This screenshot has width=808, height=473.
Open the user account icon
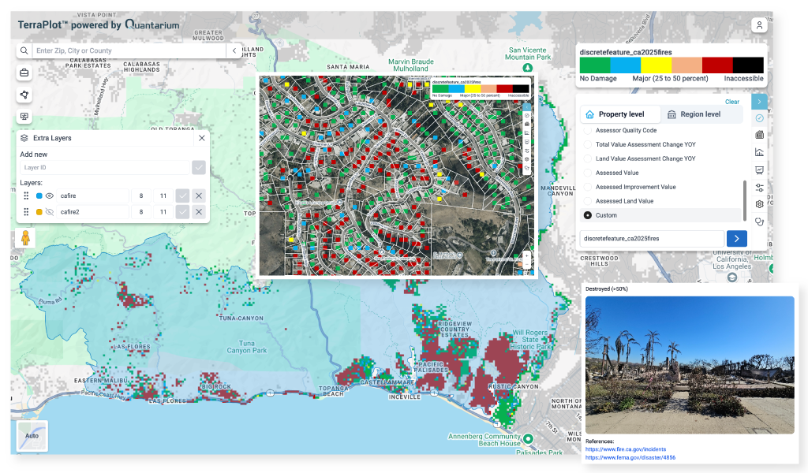pos(759,25)
